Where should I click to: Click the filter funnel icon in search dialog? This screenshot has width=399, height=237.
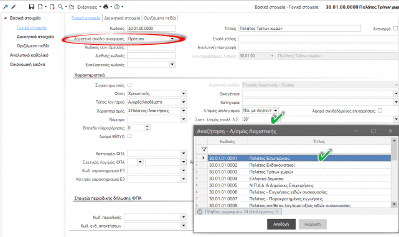204,149
